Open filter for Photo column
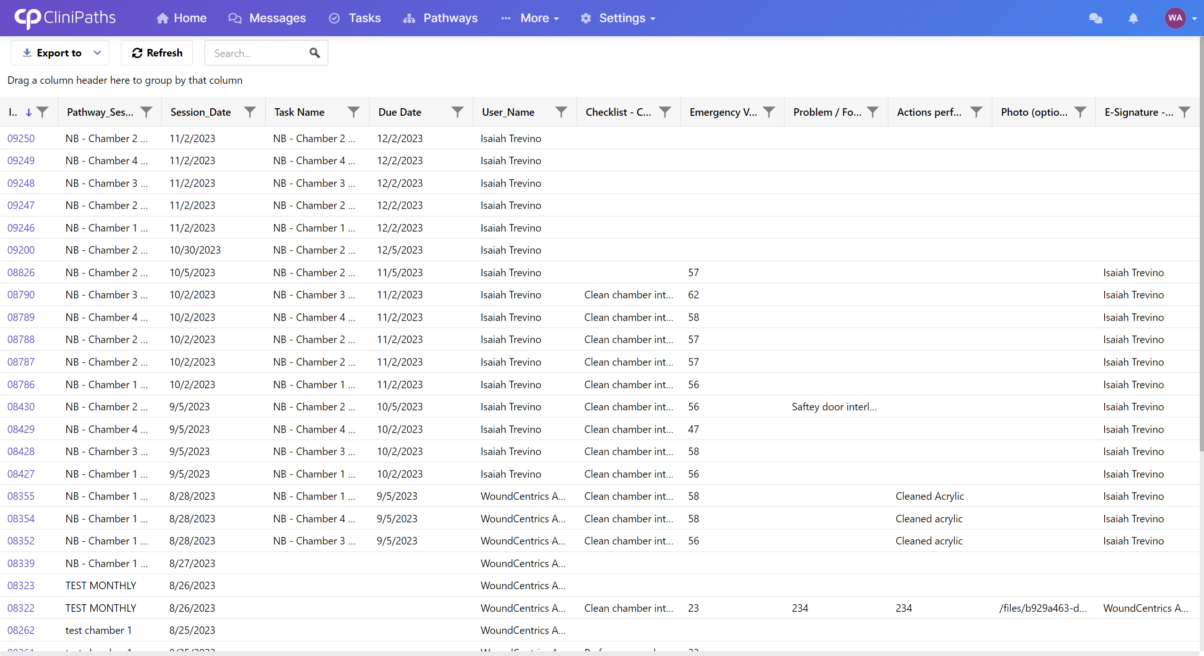The height and width of the screenshot is (656, 1204). (x=1080, y=112)
